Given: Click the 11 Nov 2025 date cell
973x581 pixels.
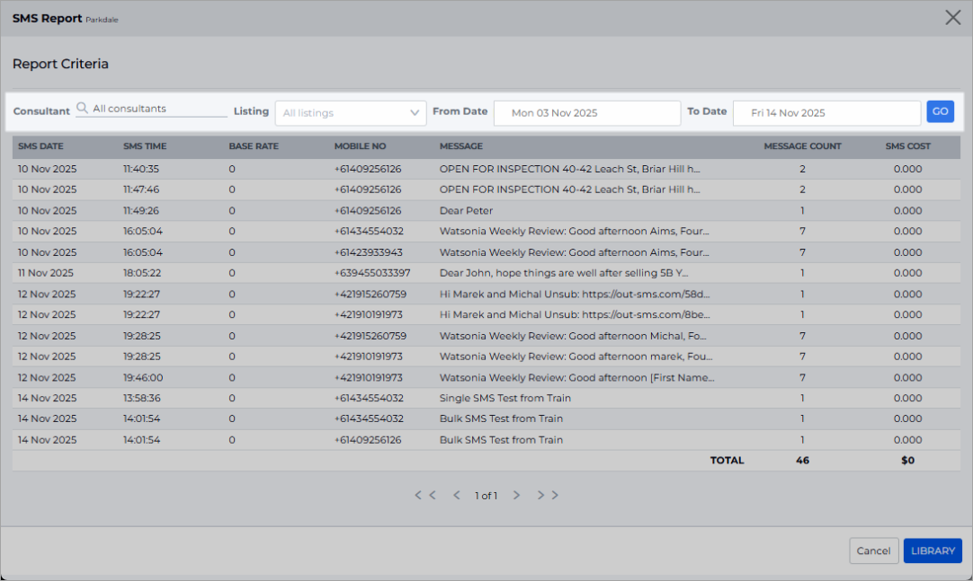Looking at the screenshot, I should (x=45, y=273).
